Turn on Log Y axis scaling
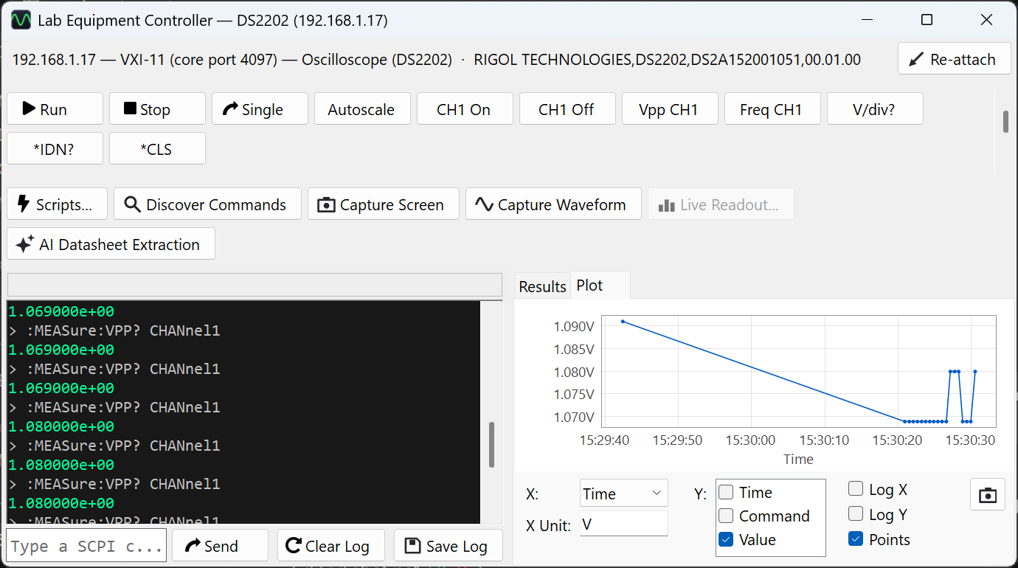This screenshot has width=1018, height=568. (856, 513)
